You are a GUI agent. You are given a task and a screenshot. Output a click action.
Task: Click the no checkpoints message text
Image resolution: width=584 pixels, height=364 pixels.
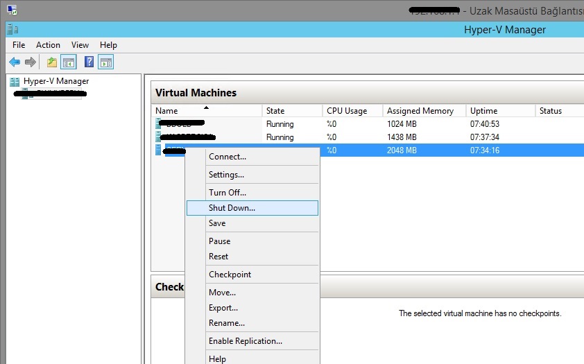click(x=480, y=313)
